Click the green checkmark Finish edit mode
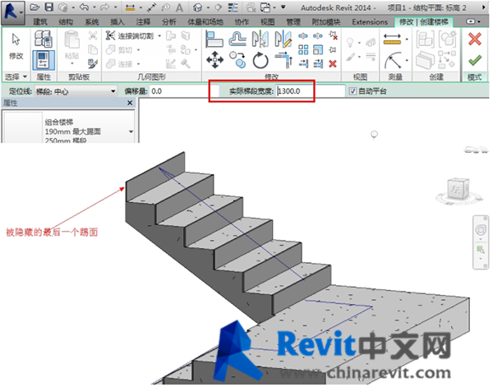The image size is (493, 387). [x=475, y=60]
